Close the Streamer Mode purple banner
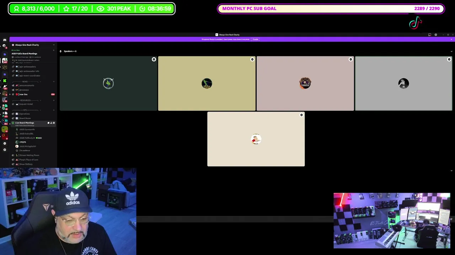 451,39
